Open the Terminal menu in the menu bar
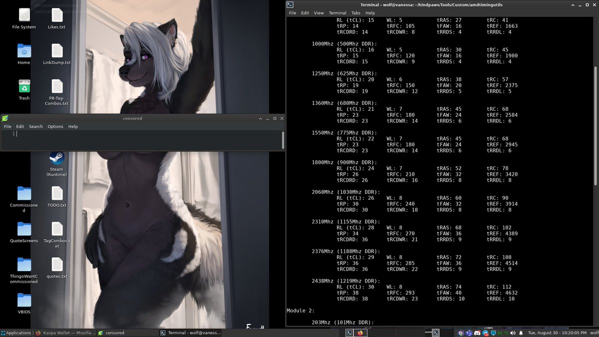 tap(337, 13)
